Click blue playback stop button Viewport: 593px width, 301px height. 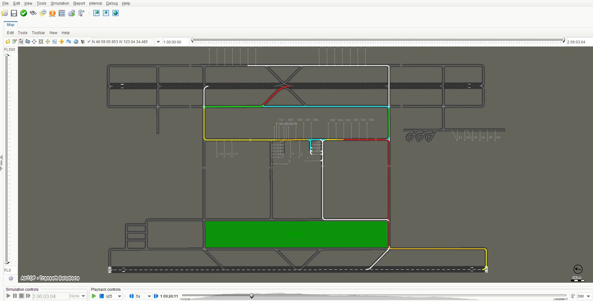(101, 296)
